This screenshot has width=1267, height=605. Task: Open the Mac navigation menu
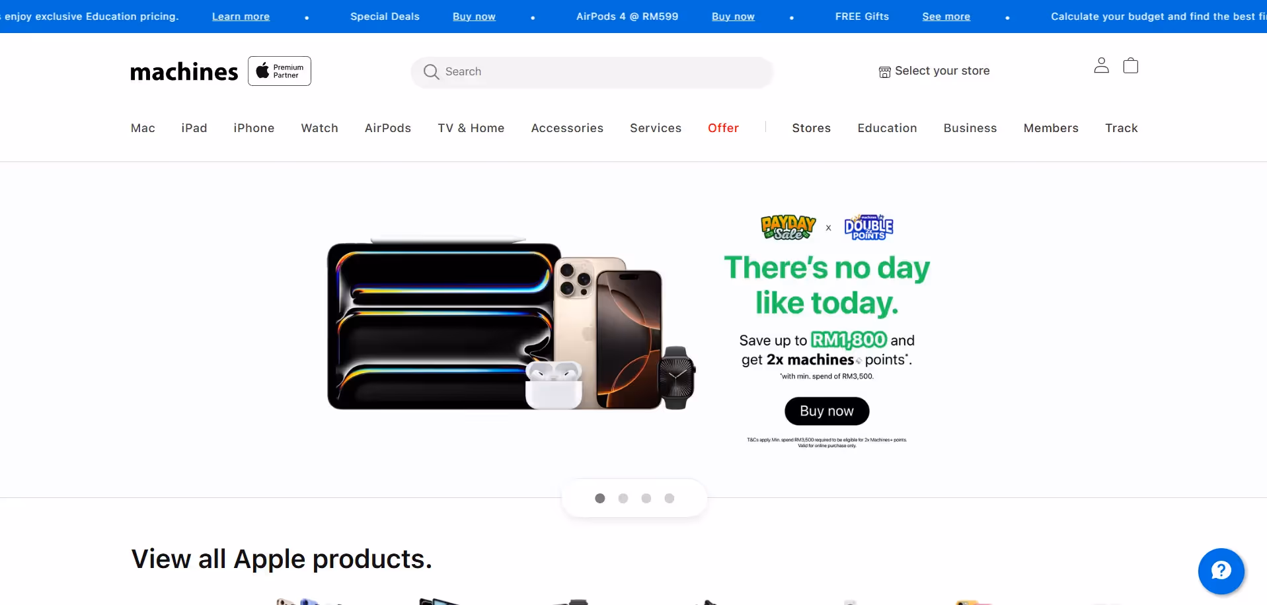click(143, 128)
